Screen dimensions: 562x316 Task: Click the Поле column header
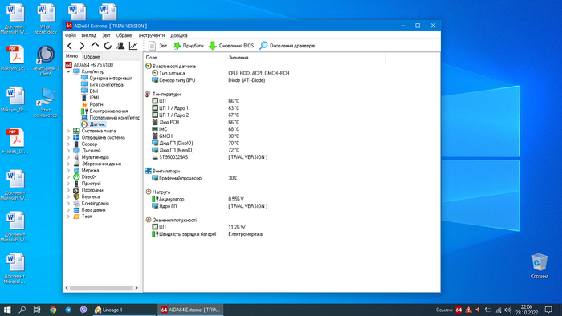pos(185,57)
